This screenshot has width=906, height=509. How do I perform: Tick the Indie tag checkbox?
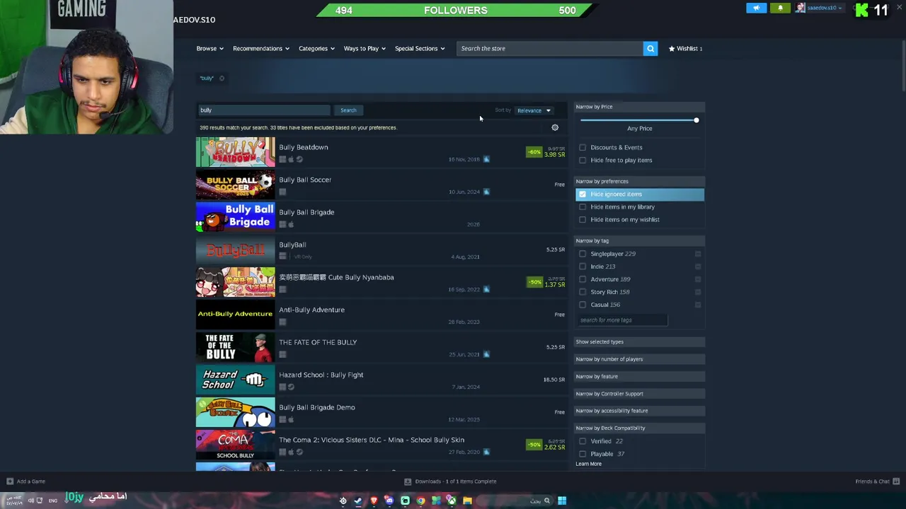coord(583,267)
